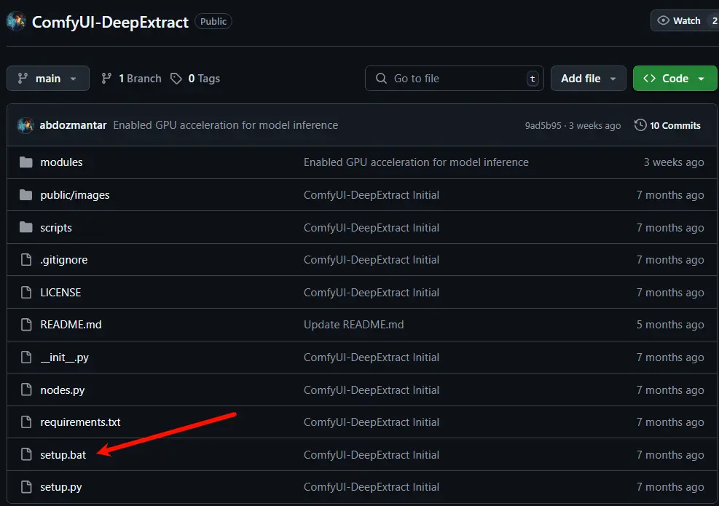Viewport: 719px width, 506px height.
Task: View the 10 Commits history
Action: [667, 125]
